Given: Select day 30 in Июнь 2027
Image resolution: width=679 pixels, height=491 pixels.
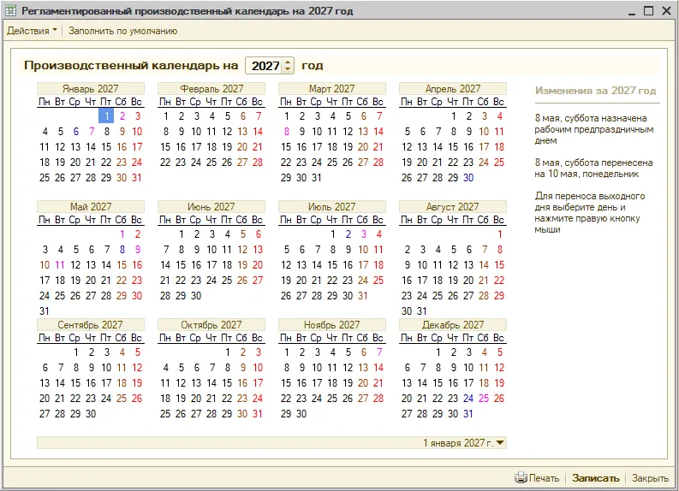Looking at the screenshot, I should pyautogui.click(x=196, y=296).
